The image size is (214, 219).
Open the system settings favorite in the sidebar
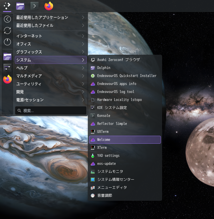(x=7, y=68)
